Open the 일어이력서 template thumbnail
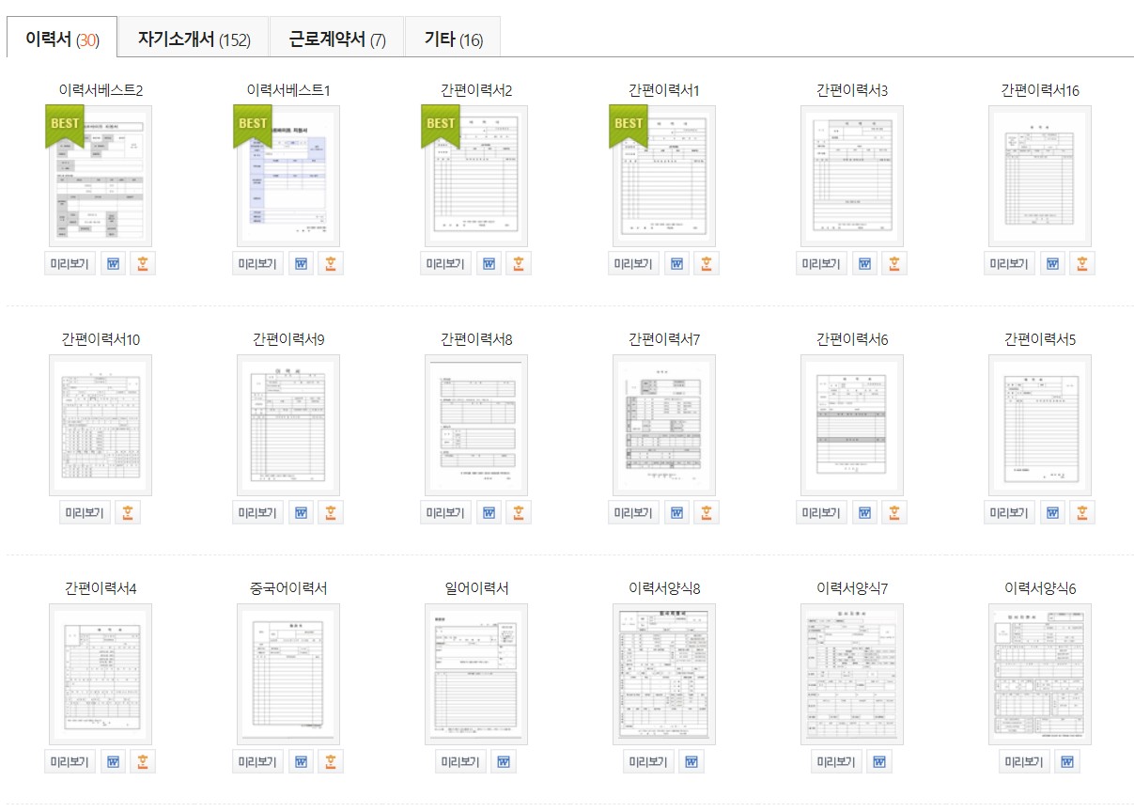 [x=476, y=674]
